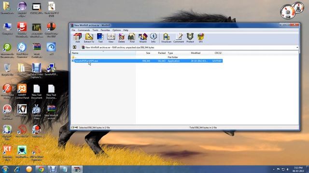The height and width of the screenshot is (173, 309).
Task: Sort file list by Type column
Action: tap(178, 53)
